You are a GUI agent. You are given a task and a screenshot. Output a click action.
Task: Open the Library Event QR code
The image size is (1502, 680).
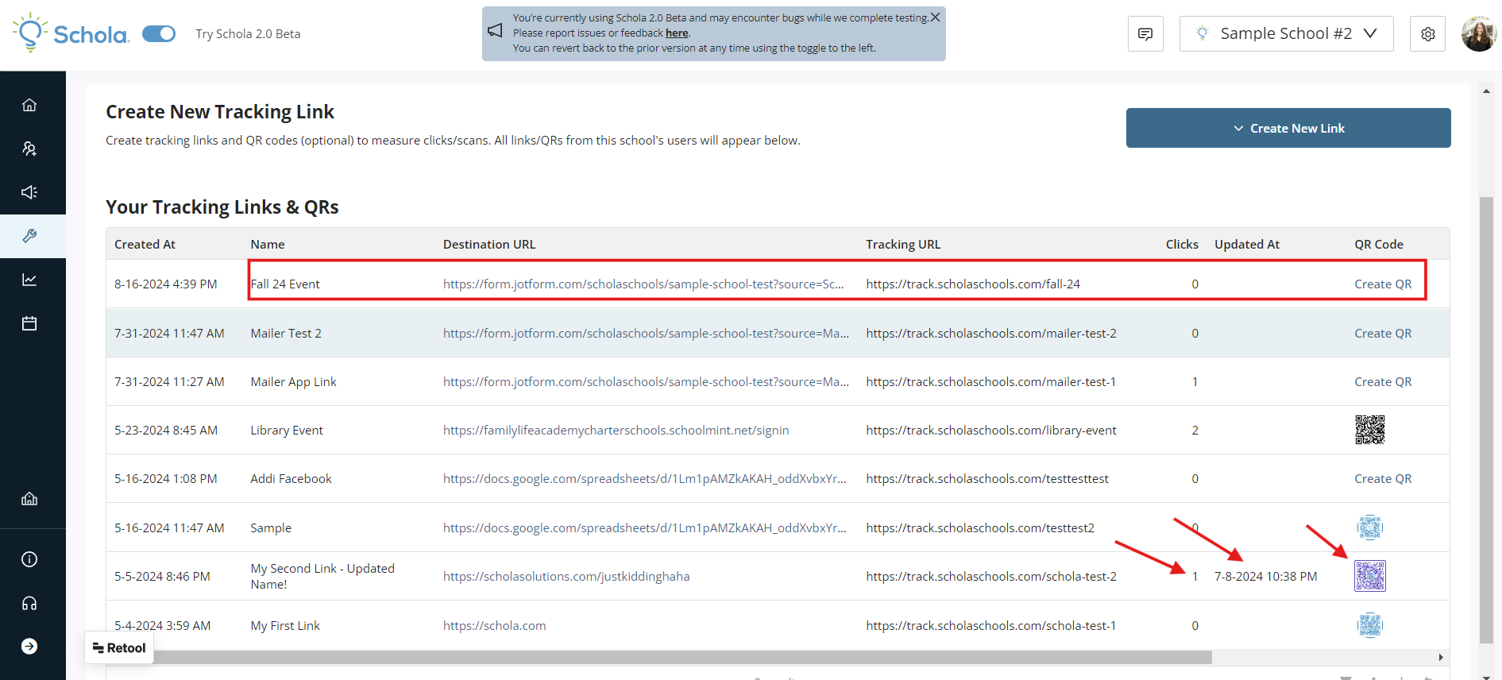[x=1369, y=430]
